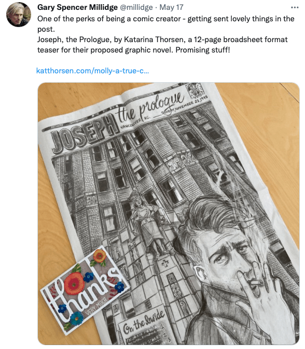Screen dimensions: 305x349
Task: Click the JOSEPH masthead in the photo
Action: 85,133
